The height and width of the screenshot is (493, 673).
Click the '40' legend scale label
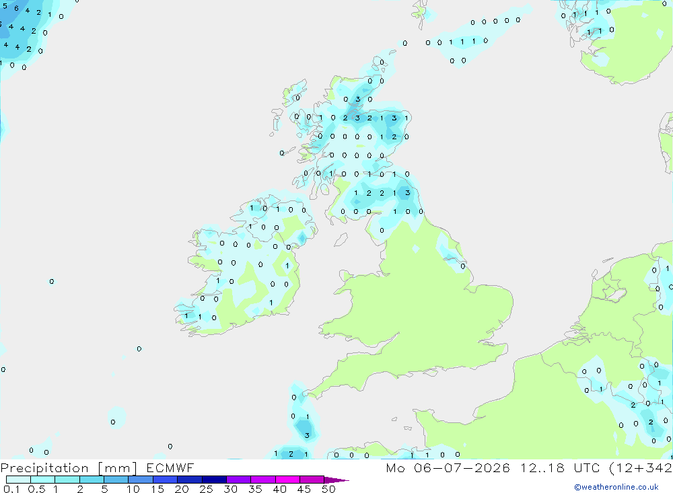pyautogui.click(x=280, y=489)
